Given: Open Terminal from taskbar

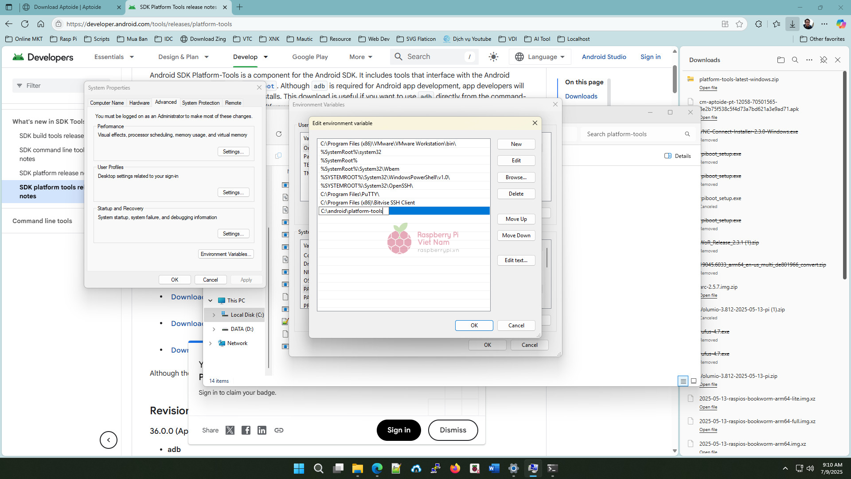Looking at the screenshot, I should [x=553, y=468].
